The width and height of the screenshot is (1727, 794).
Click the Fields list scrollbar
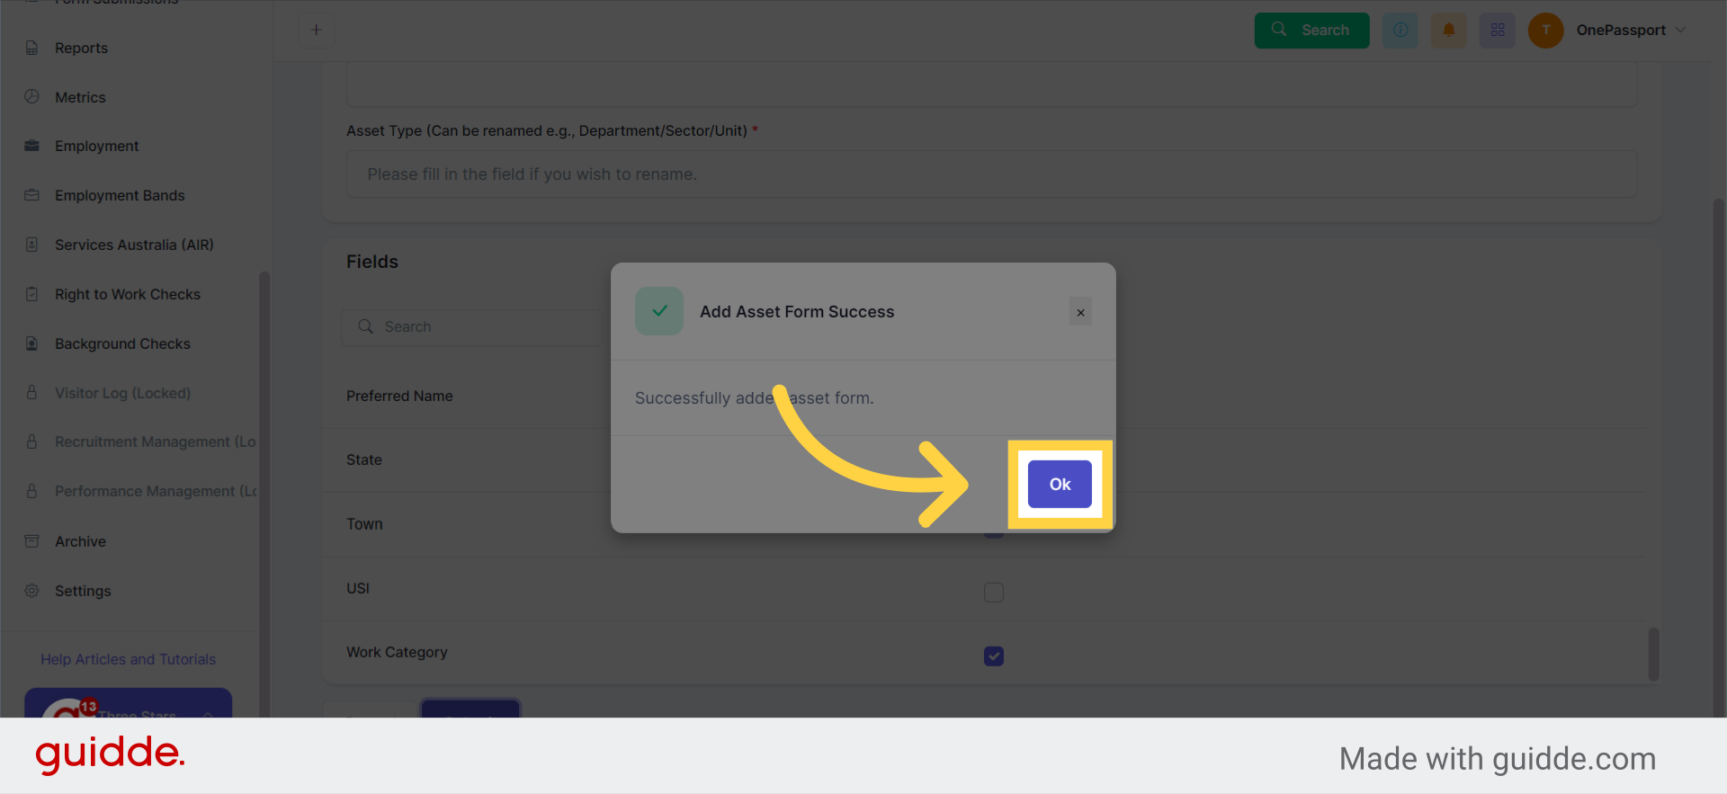point(1653,655)
